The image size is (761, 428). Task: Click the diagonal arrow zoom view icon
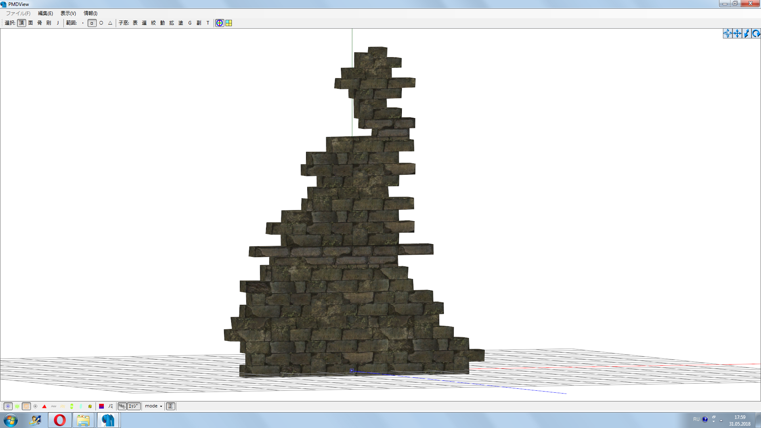746,34
